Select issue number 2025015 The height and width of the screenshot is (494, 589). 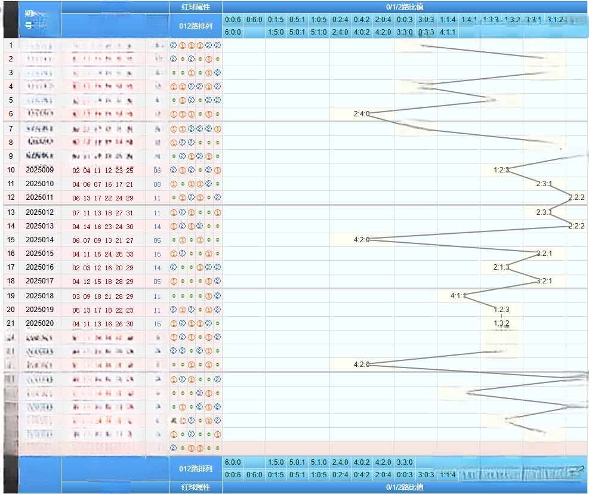tap(40, 254)
